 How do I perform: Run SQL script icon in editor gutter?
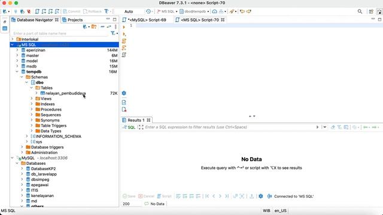click(124, 41)
